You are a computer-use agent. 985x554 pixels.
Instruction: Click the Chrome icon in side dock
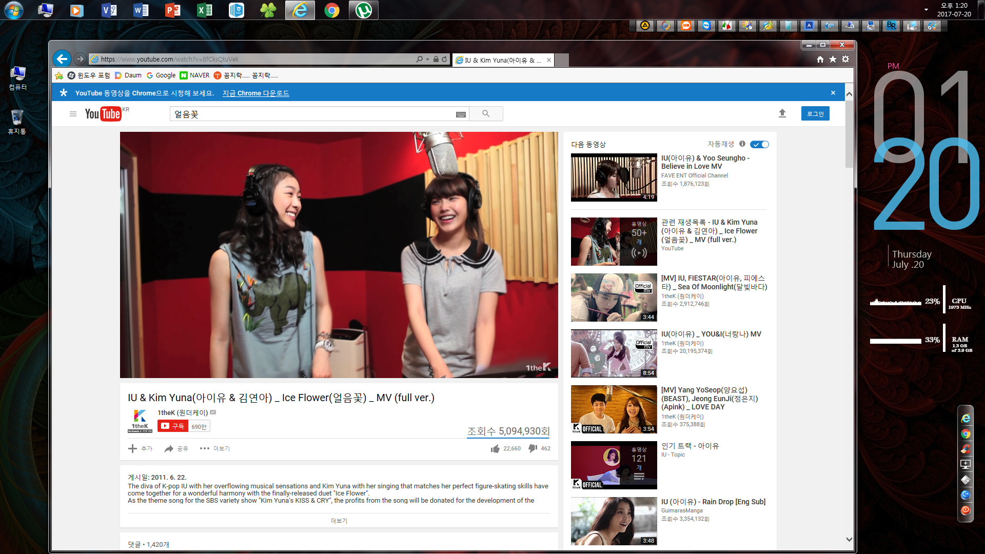point(966,434)
